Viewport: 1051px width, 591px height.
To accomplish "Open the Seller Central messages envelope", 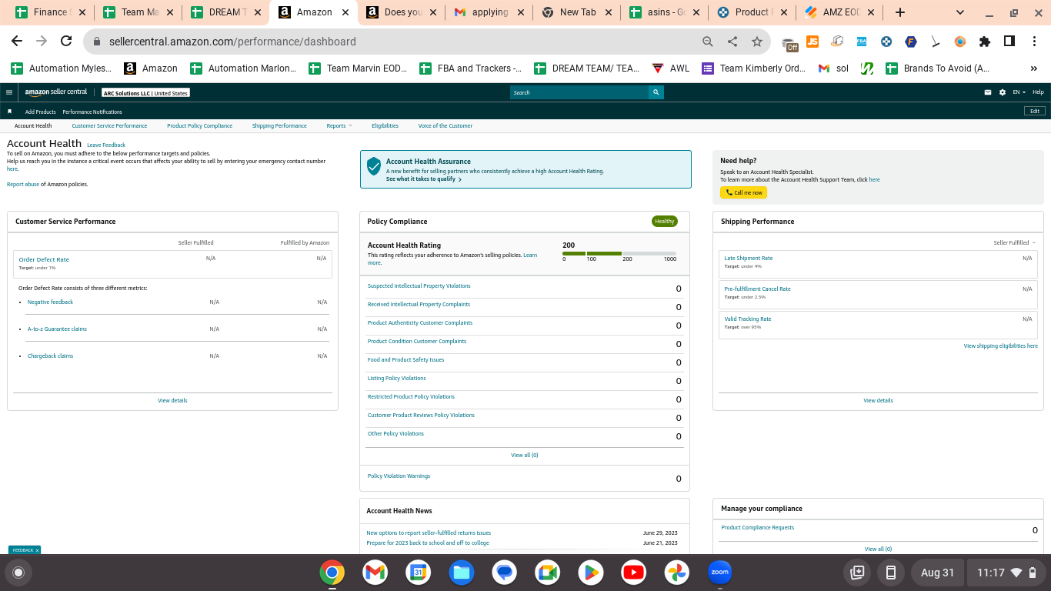I will tap(988, 92).
